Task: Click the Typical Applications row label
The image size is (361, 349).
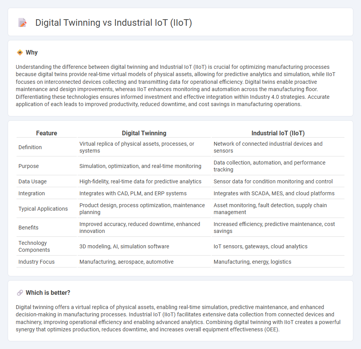Action: (x=43, y=209)
